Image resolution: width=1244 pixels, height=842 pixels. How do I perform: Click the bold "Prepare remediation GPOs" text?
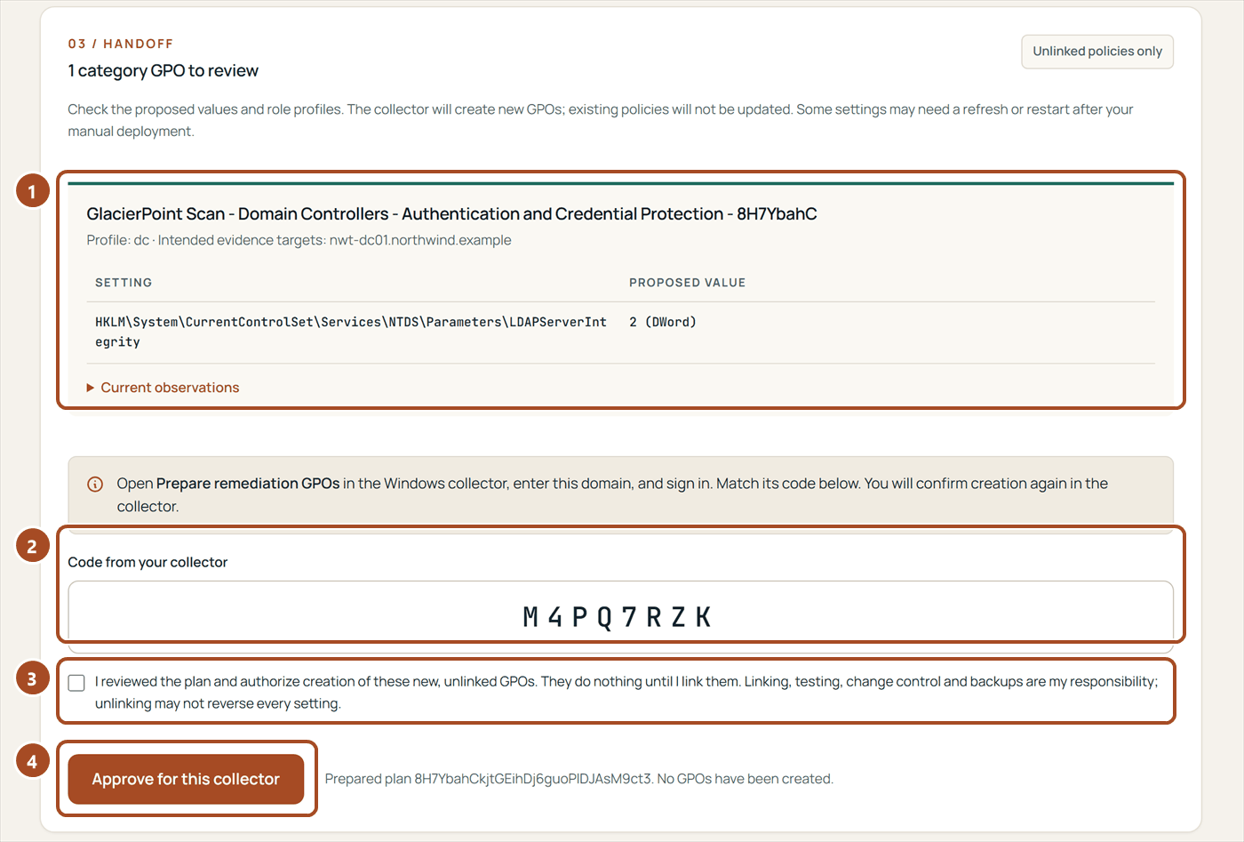point(248,484)
